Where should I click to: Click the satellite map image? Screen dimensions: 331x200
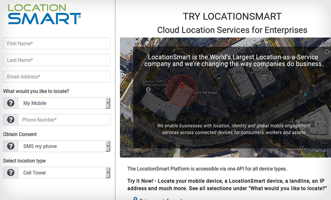226,97
